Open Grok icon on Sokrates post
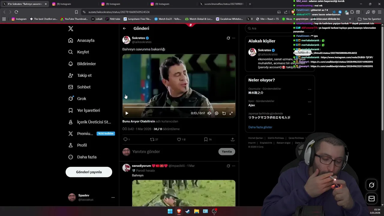This screenshot has height=216, width=384. point(228,38)
